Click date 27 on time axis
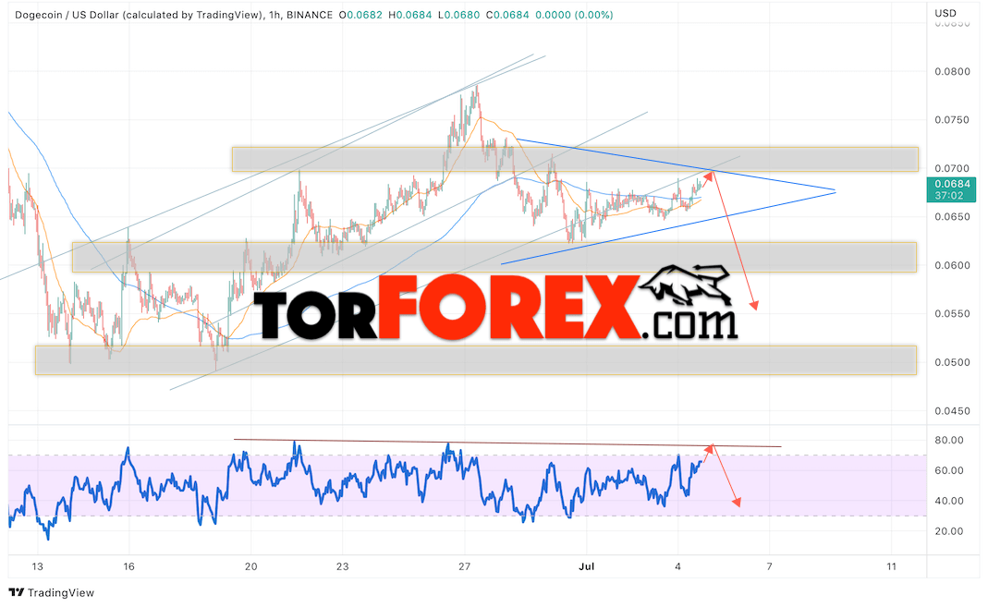 [464, 566]
